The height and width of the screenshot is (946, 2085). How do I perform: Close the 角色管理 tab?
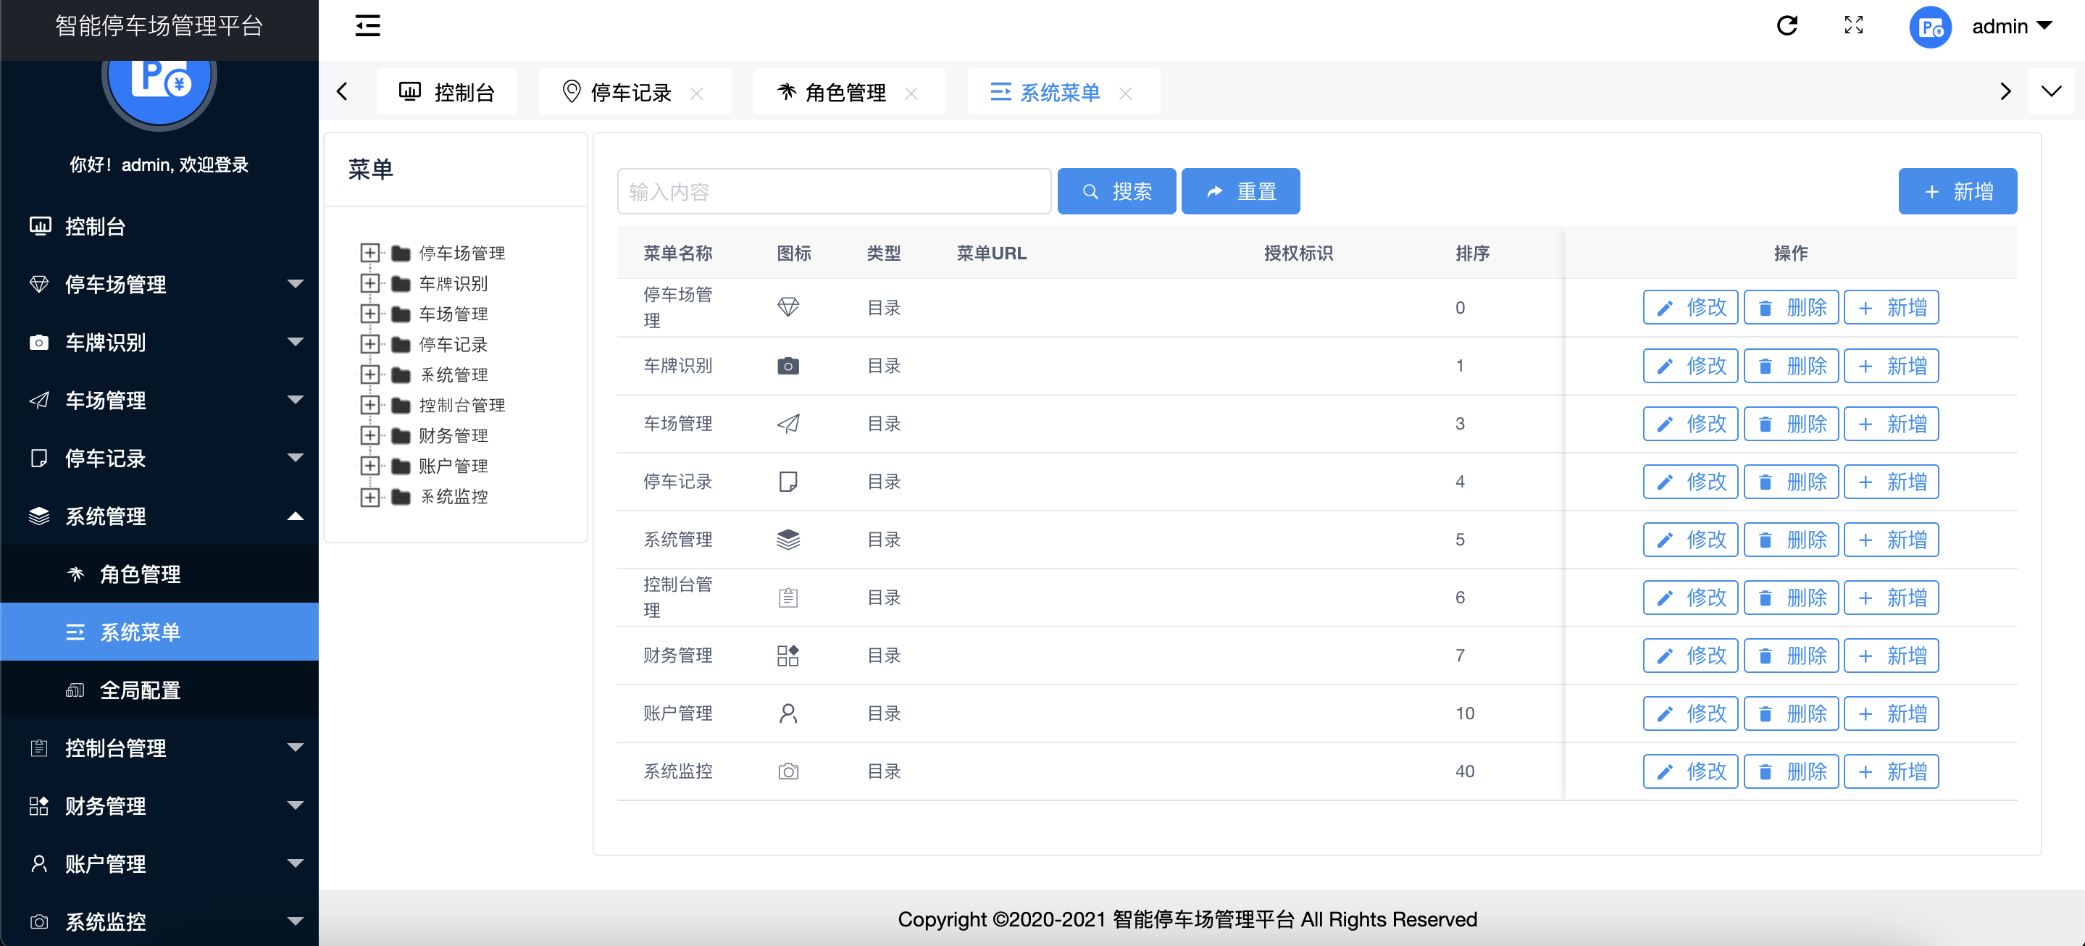pos(911,93)
